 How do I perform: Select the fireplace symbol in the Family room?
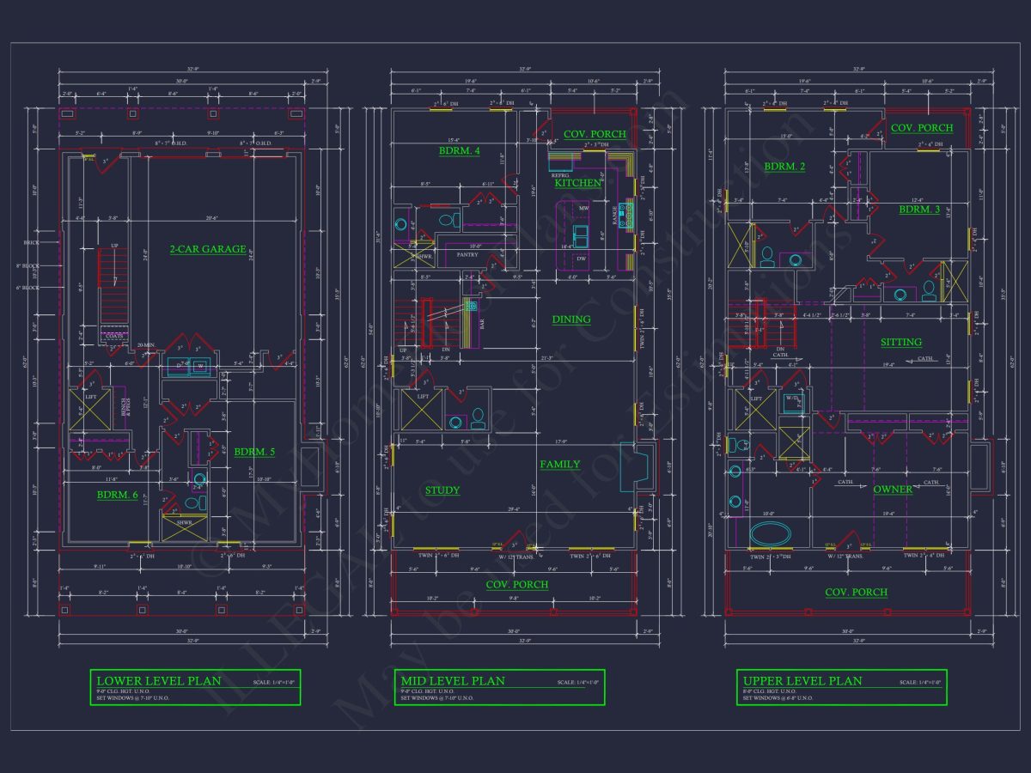pyautogui.click(x=626, y=467)
